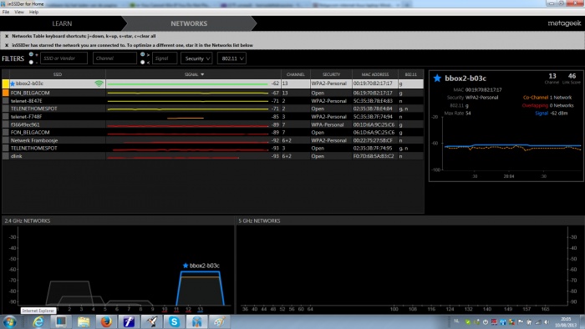Open the blue F icon app in taskbar
Screen dimensions: 585x329
pos(129,321)
